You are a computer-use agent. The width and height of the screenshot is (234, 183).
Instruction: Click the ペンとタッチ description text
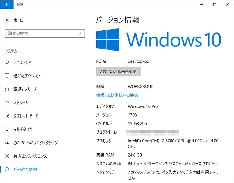coord(173,175)
